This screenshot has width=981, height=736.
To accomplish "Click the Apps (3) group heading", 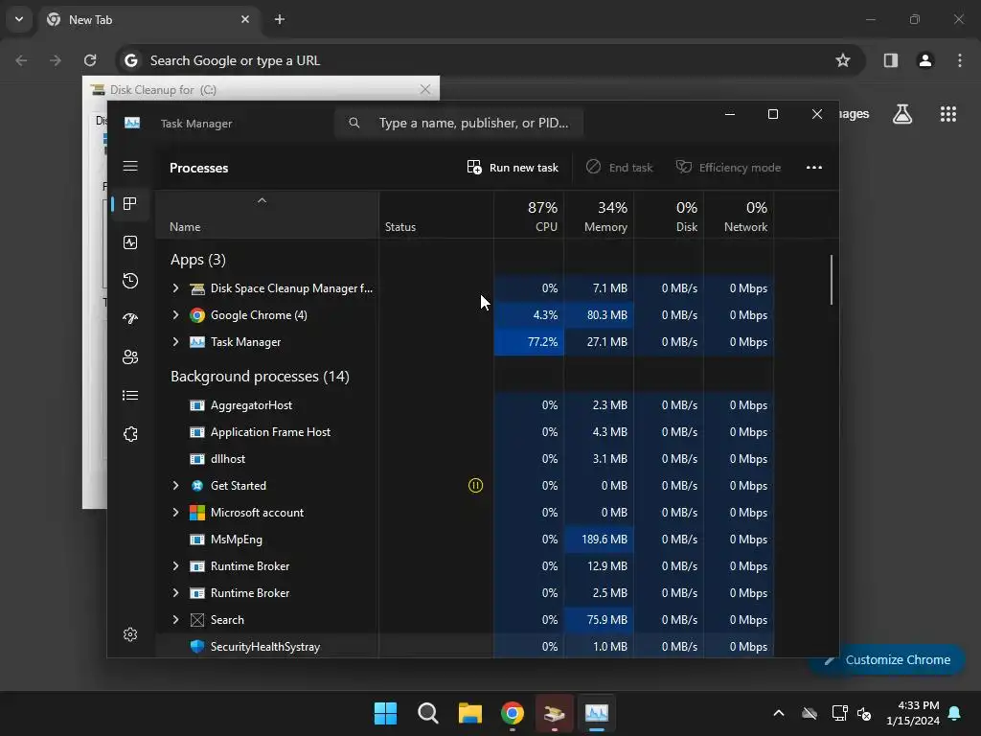I will click(197, 259).
